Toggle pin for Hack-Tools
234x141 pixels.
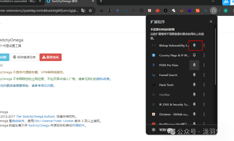point(194,85)
